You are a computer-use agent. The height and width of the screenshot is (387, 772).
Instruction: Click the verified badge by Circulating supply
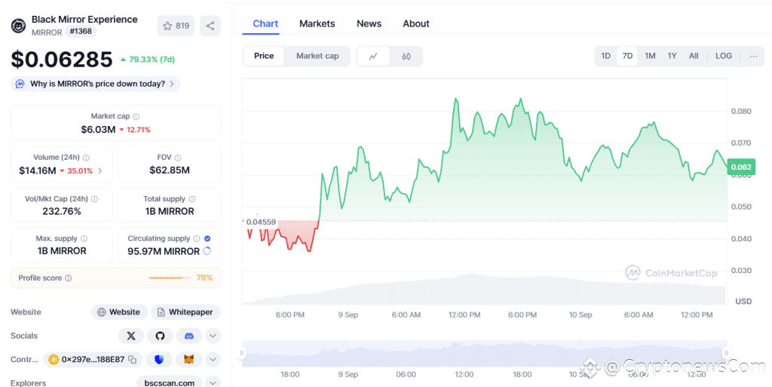207,239
